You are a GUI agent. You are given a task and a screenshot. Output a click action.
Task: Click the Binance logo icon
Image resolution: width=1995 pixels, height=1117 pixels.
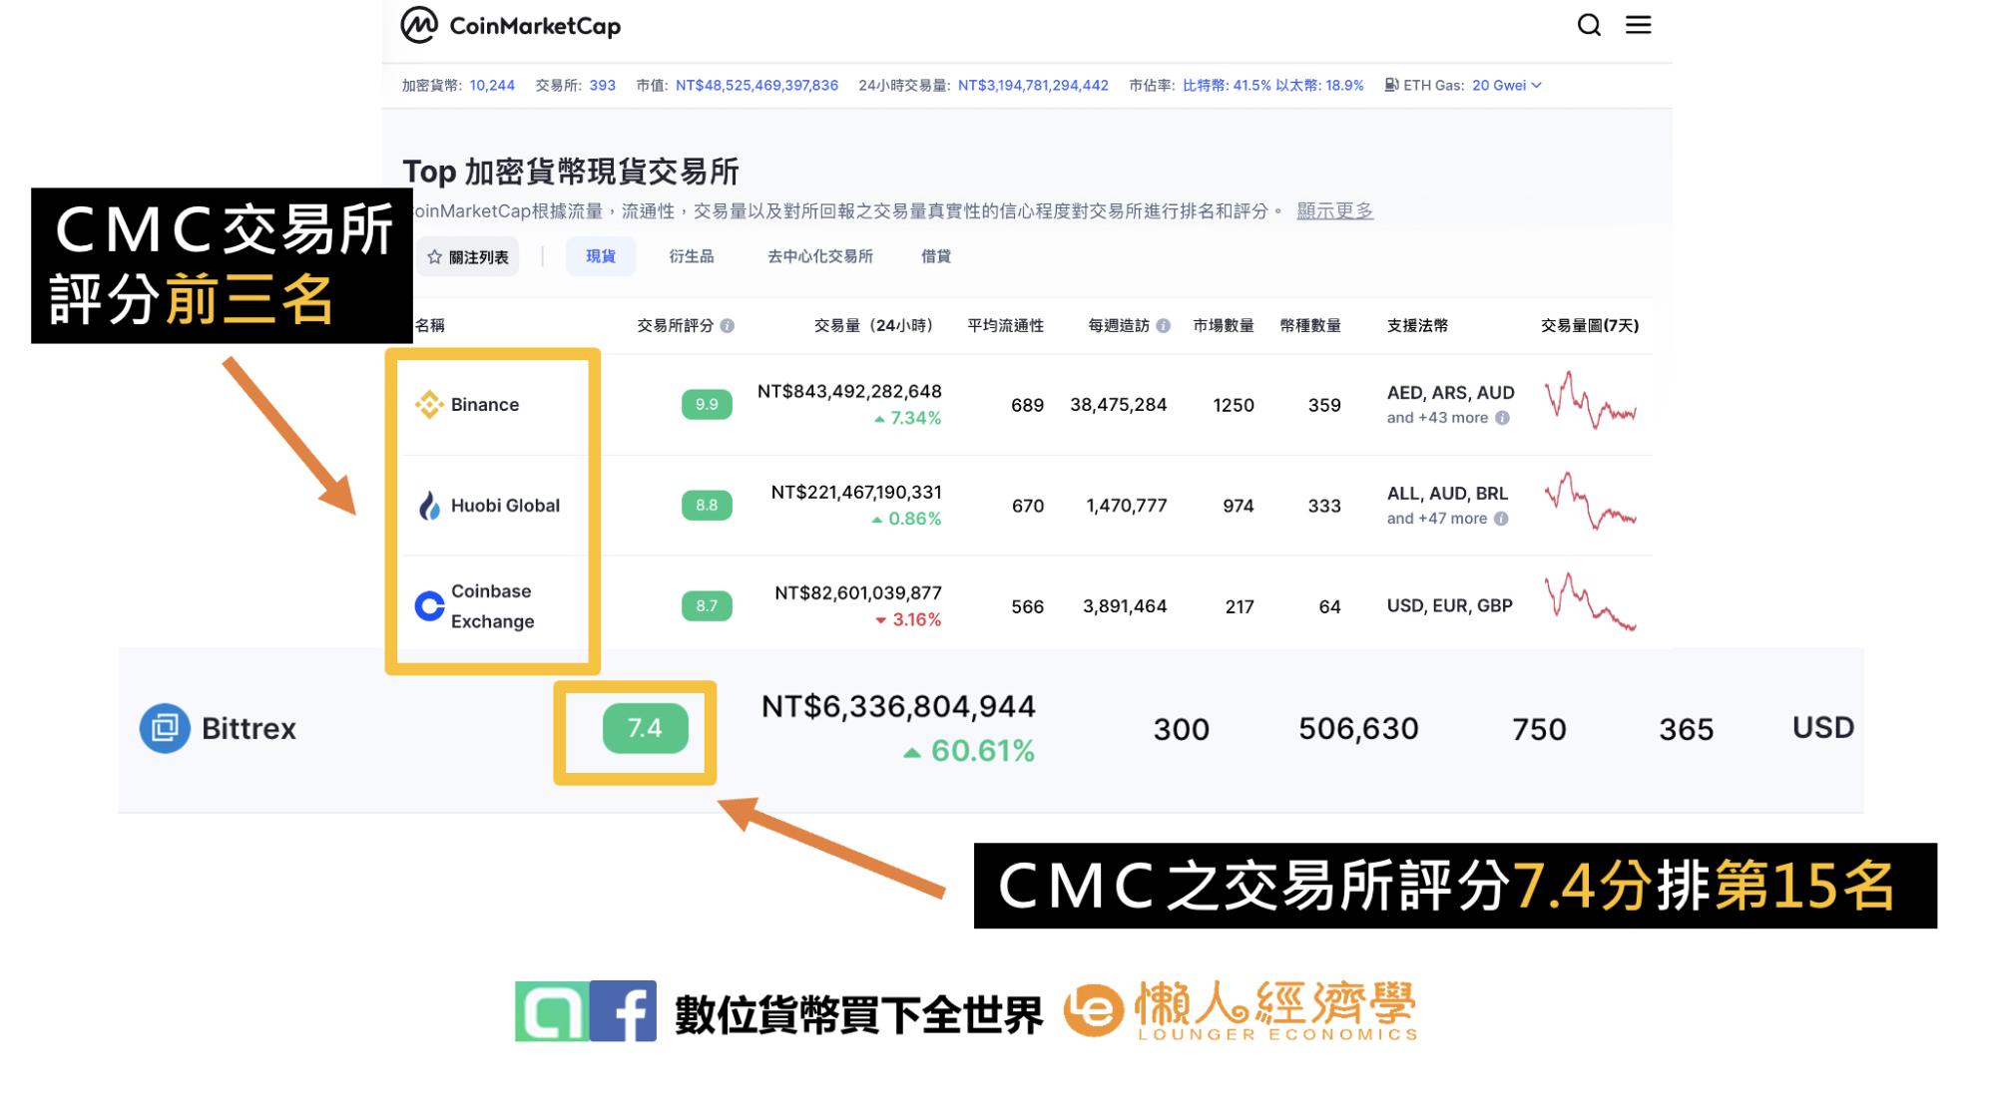click(429, 404)
